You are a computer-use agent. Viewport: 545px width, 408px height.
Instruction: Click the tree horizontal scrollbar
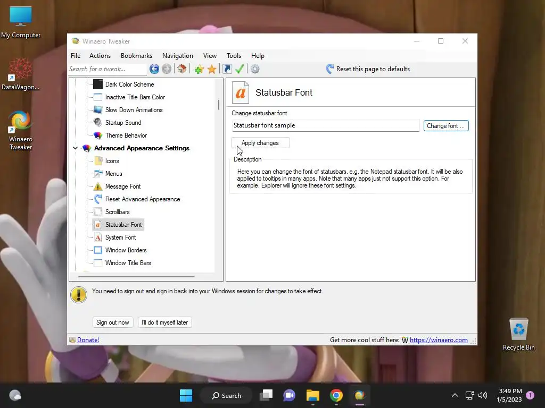136,277
